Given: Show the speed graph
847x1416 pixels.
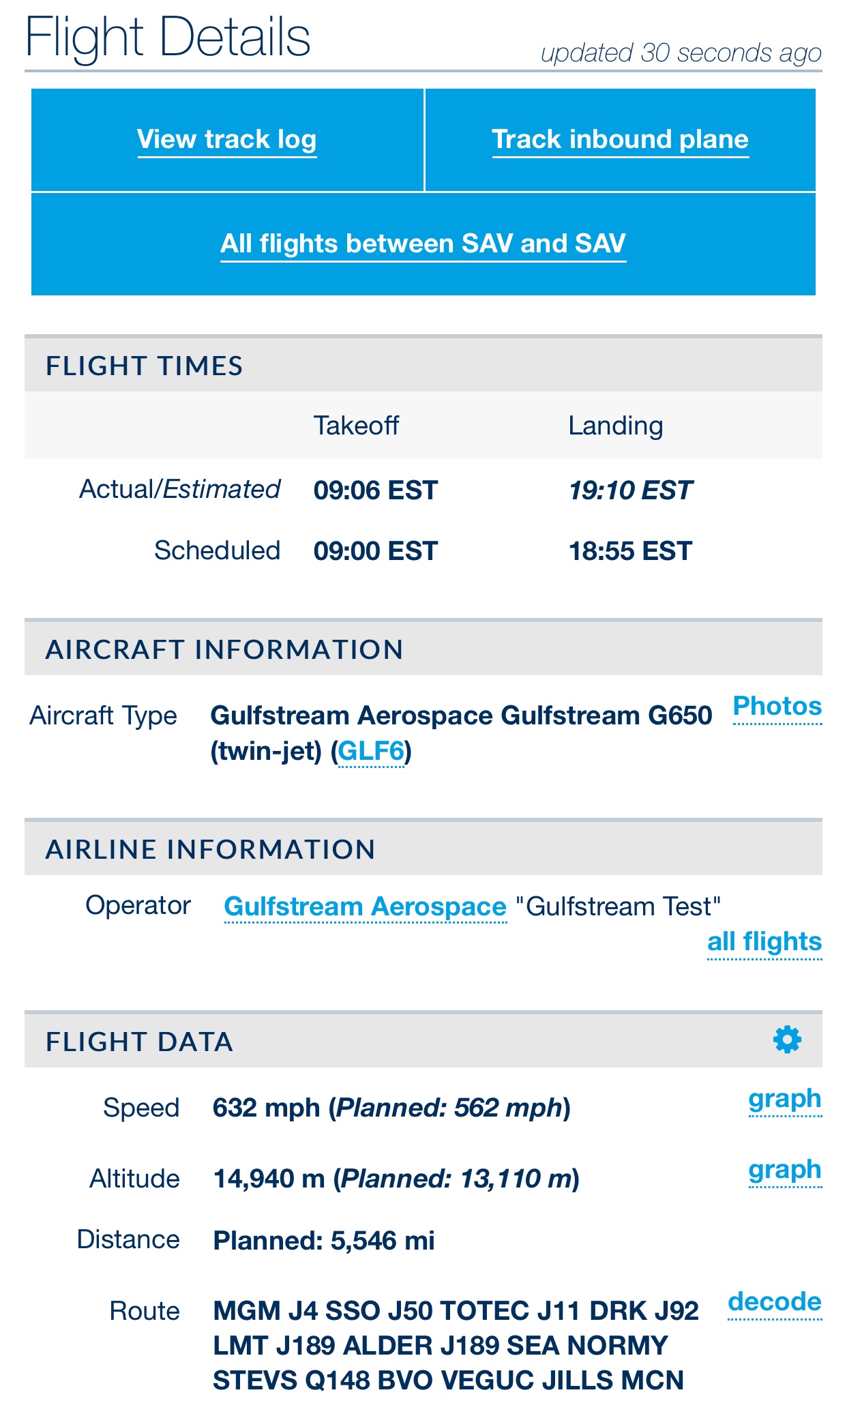Looking at the screenshot, I should 785,1100.
